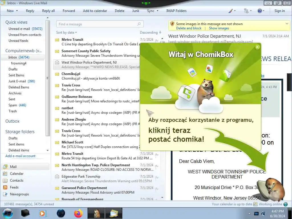Open the Calendar section icon
The height and width of the screenshot is (219, 292).
click(5, 174)
